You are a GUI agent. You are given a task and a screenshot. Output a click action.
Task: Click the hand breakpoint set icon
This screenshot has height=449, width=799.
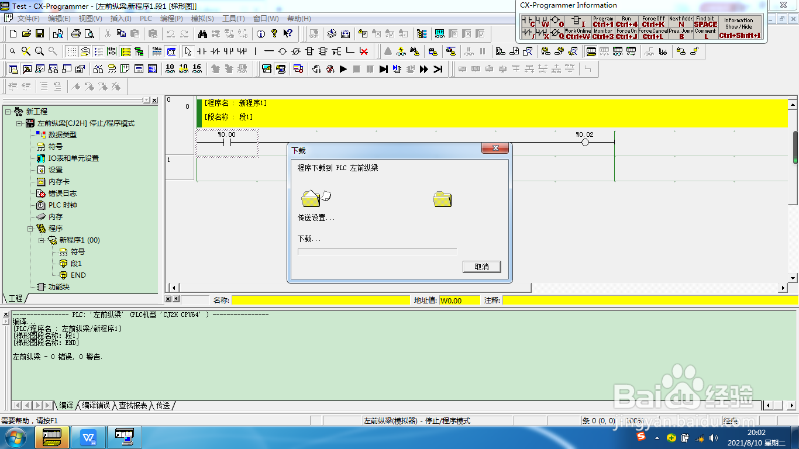[316, 69]
